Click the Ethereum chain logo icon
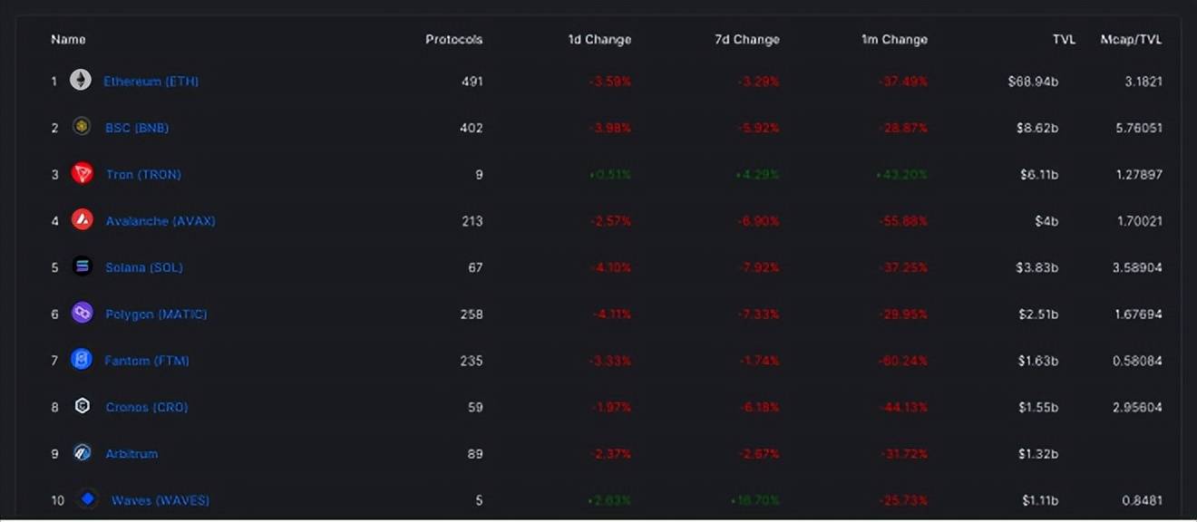 pos(82,81)
